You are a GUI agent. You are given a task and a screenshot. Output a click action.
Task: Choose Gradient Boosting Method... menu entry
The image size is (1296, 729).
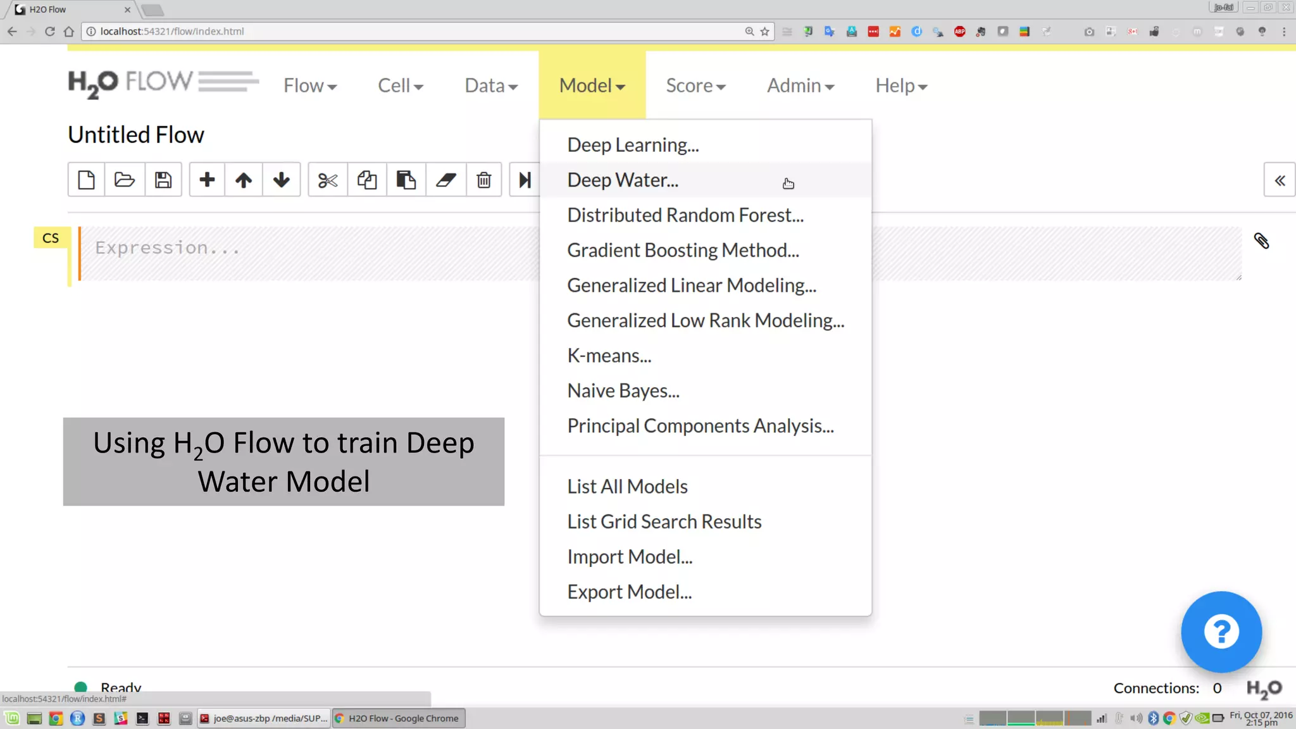(x=683, y=251)
